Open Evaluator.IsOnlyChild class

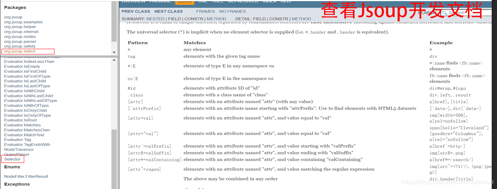25,110
